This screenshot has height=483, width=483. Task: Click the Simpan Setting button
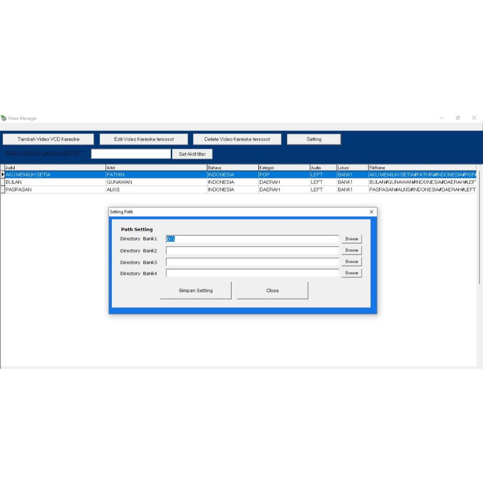pos(196,291)
